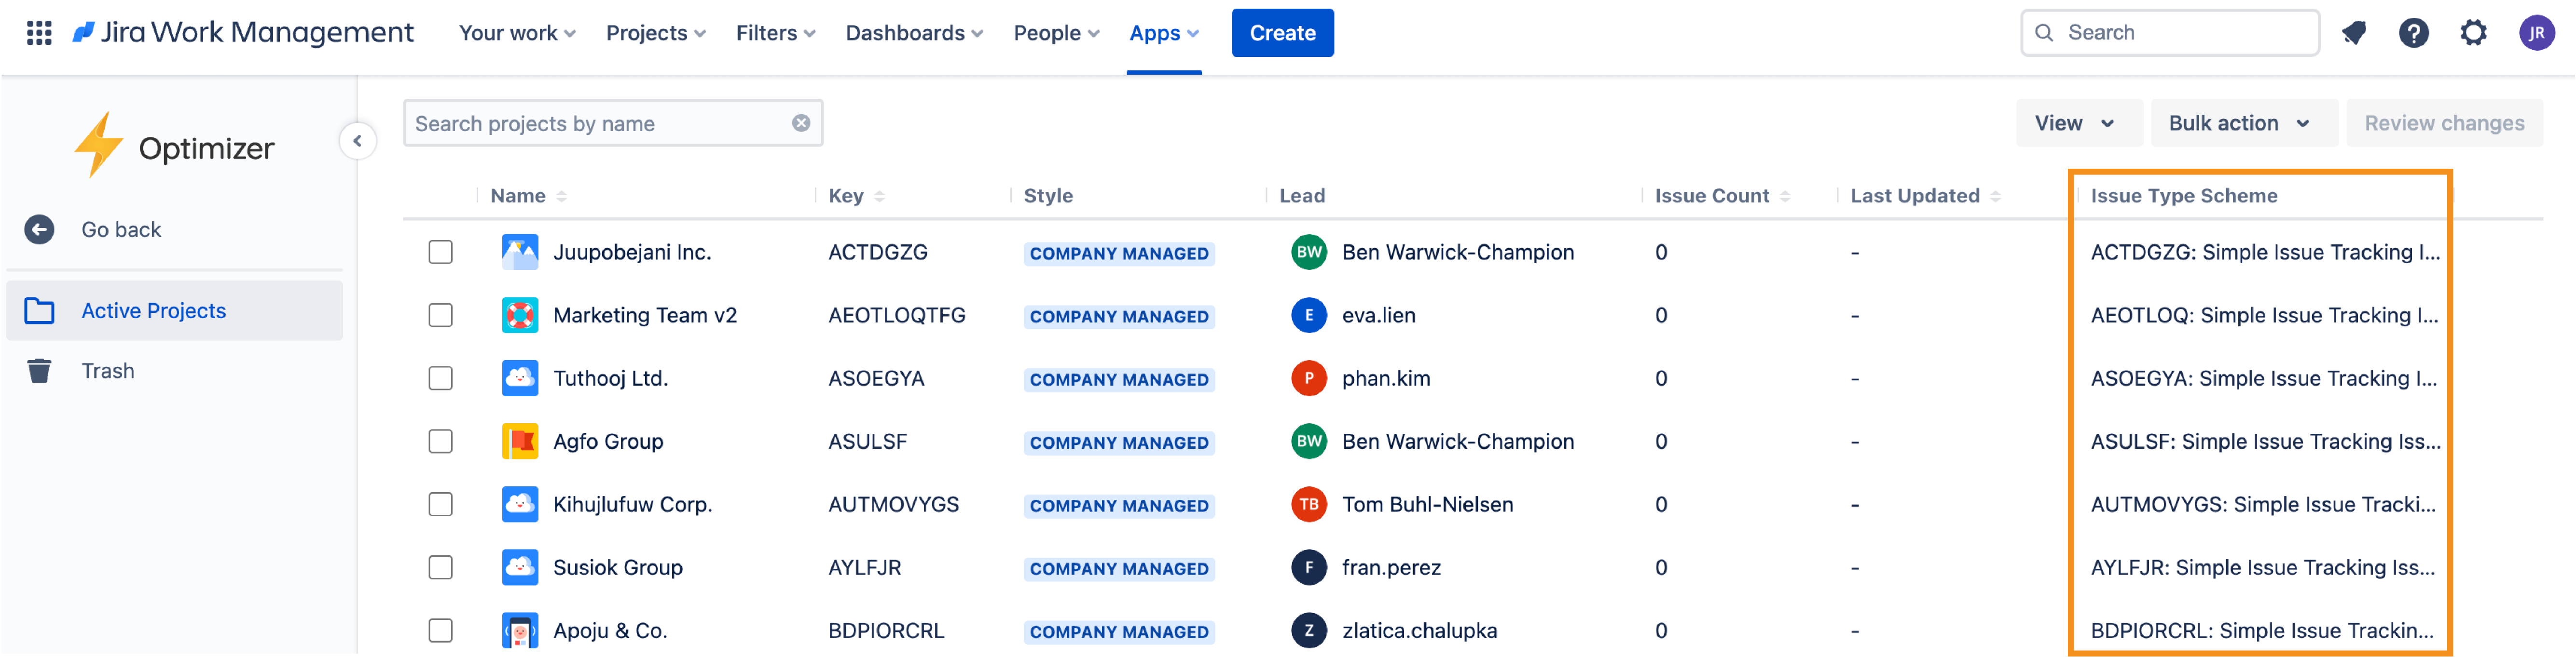2576x657 pixels.
Task: Click the Go back arrow icon
Action: pos(39,229)
